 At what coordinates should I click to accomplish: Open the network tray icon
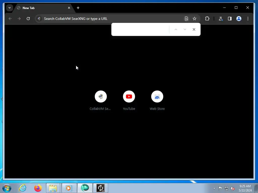pos(227,188)
